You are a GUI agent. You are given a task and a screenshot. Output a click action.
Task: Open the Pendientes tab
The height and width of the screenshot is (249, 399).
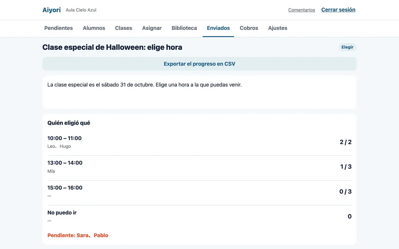coord(59,28)
